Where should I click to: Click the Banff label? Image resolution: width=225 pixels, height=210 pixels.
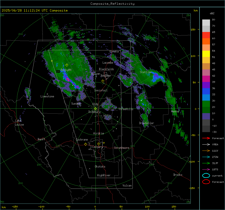pyautogui.click(x=41, y=139)
